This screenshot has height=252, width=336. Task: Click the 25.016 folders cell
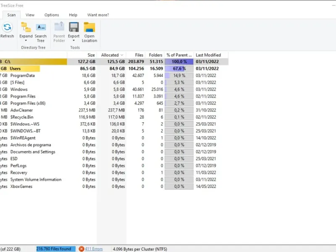point(157,89)
